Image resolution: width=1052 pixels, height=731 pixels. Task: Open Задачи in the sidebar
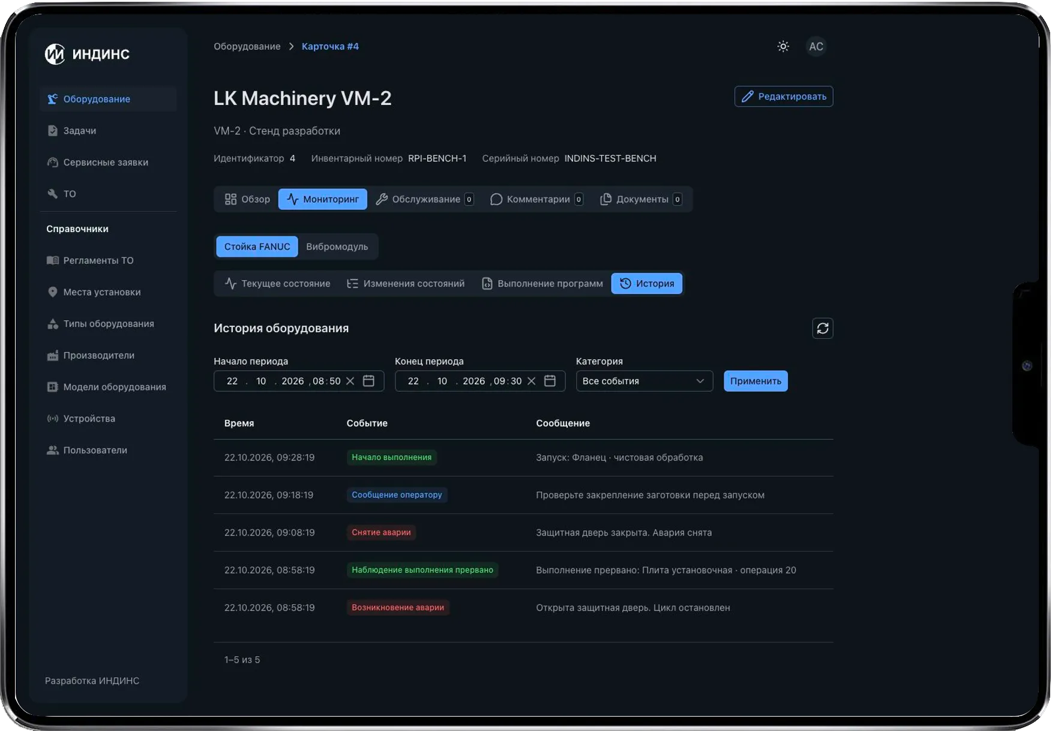tap(108, 131)
